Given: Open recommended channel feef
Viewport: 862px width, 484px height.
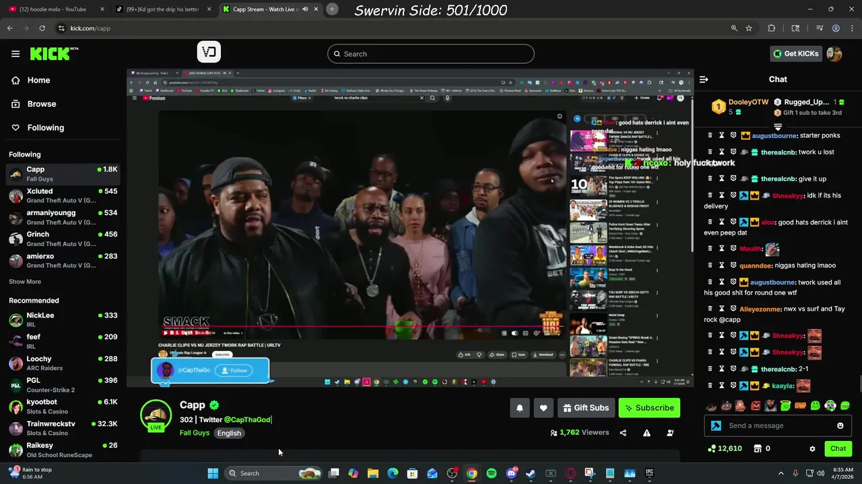Looking at the screenshot, I should 64,341.
